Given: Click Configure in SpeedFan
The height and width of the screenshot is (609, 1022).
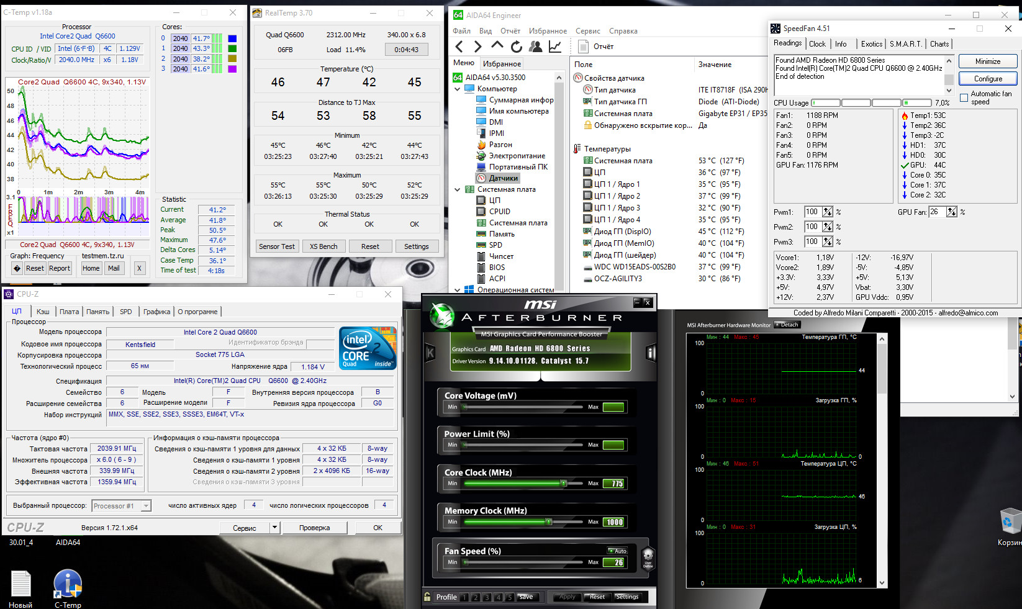Looking at the screenshot, I should [x=988, y=79].
